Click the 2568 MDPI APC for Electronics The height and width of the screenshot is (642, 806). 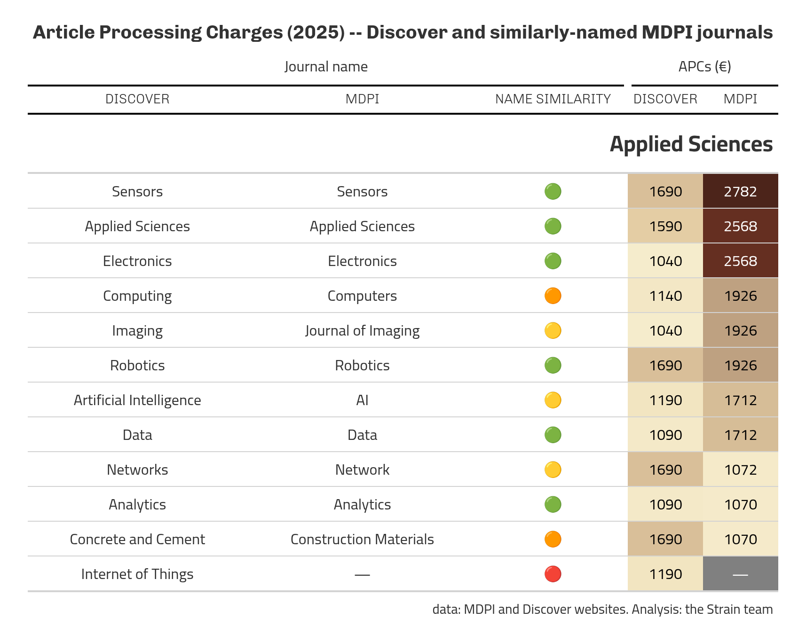(741, 261)
